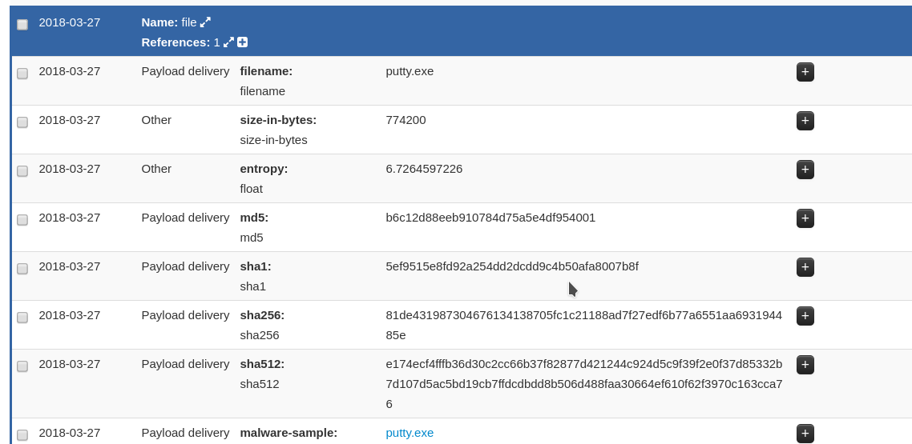The height and width of the screenshot is (444, 912).
Task: Select the entropy row checkbox
Action: [x=22, y=171]
